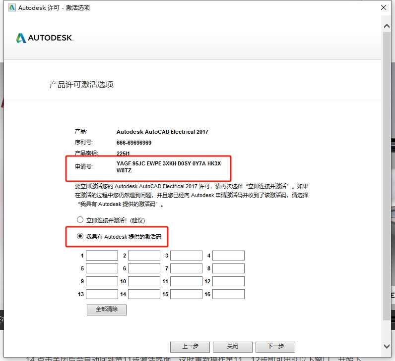Click activation code field 14

tap(144, 294)
